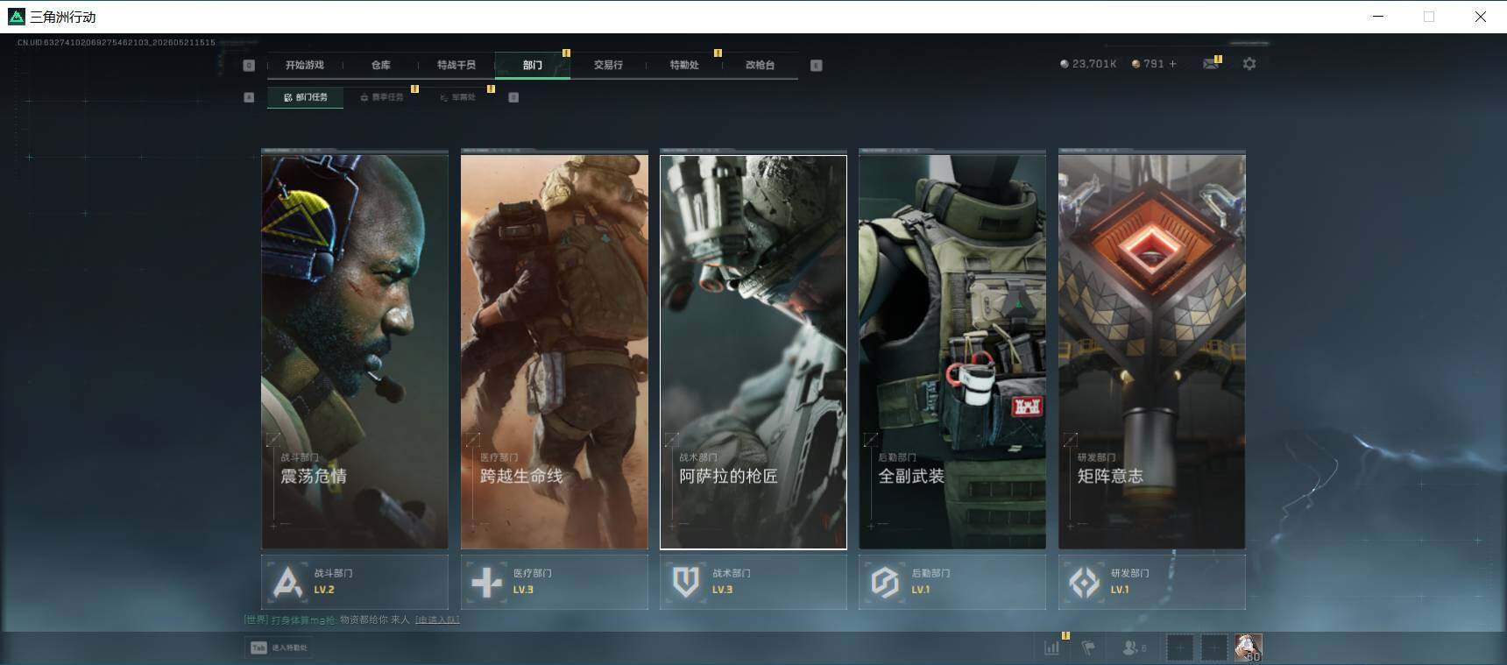
Task: Click the sub-tab right key hint icon
Action: tap(513, 97)
